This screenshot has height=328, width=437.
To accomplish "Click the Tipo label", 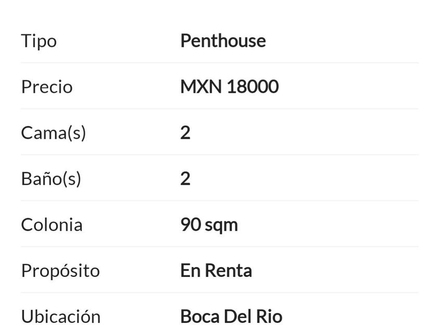I will [x=38, y=41].
